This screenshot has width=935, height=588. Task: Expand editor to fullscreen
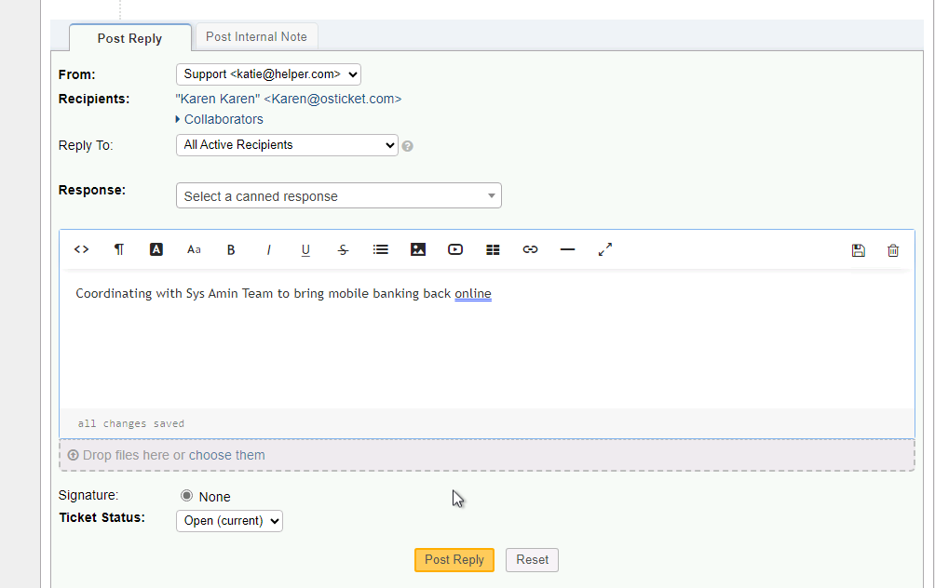605,249
